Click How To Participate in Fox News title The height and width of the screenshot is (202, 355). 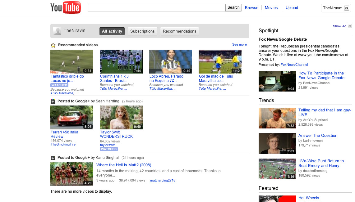point(321,75)
